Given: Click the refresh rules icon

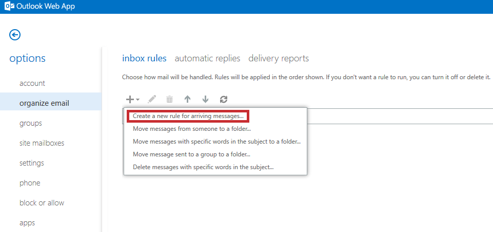Looking at the screenshot, I should (223, 100).
